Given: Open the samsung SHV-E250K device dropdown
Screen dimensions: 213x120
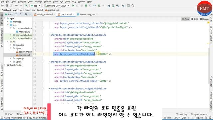Looking at the screenshot, I should tap(57, 6).
